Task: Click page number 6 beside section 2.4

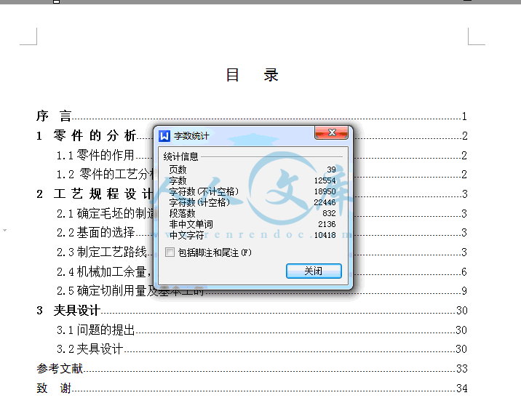Action: coord(464,272)
